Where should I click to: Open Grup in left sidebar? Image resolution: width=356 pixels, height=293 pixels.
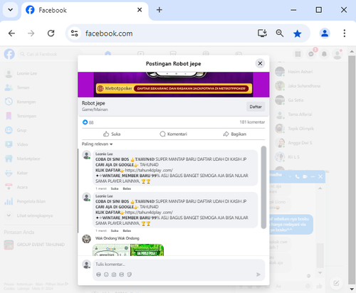click(38, 130)
